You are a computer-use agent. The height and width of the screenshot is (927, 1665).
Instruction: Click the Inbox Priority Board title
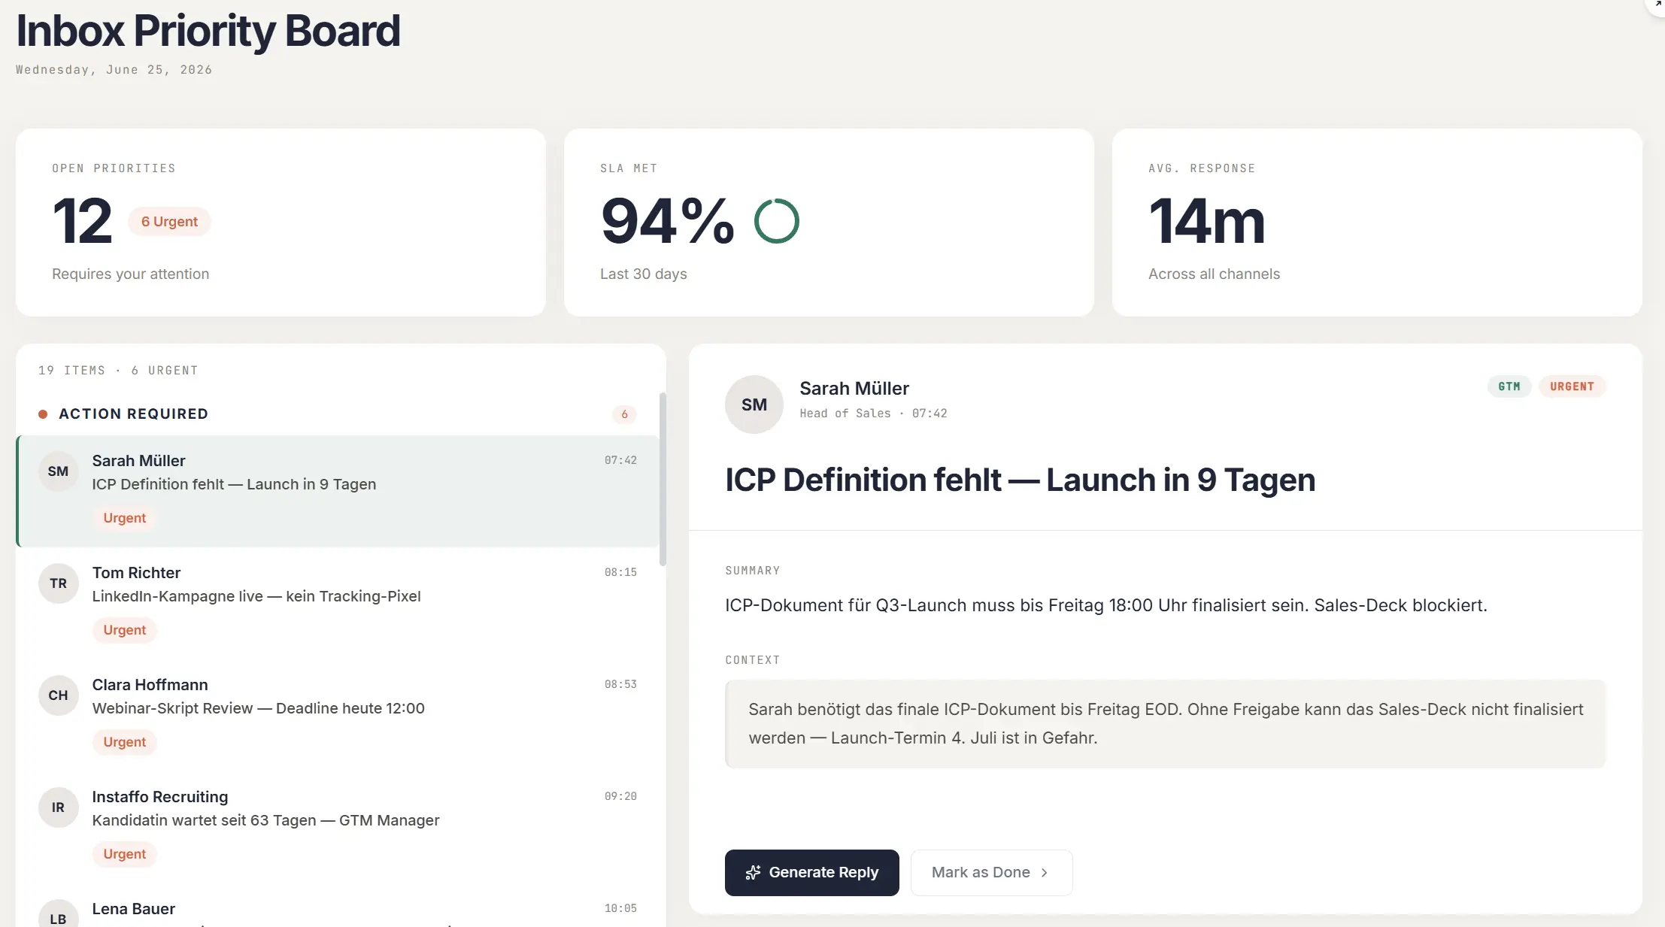pyautogui.click(x=208, y=31)
